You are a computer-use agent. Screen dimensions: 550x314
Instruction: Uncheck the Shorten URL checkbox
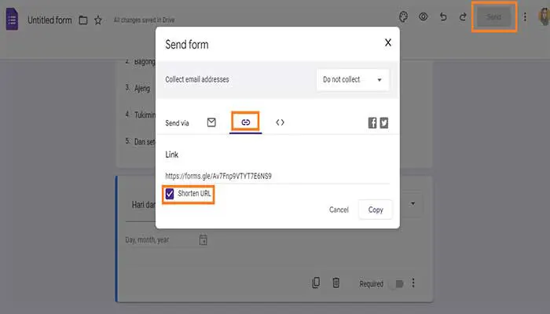pos(169,193)
